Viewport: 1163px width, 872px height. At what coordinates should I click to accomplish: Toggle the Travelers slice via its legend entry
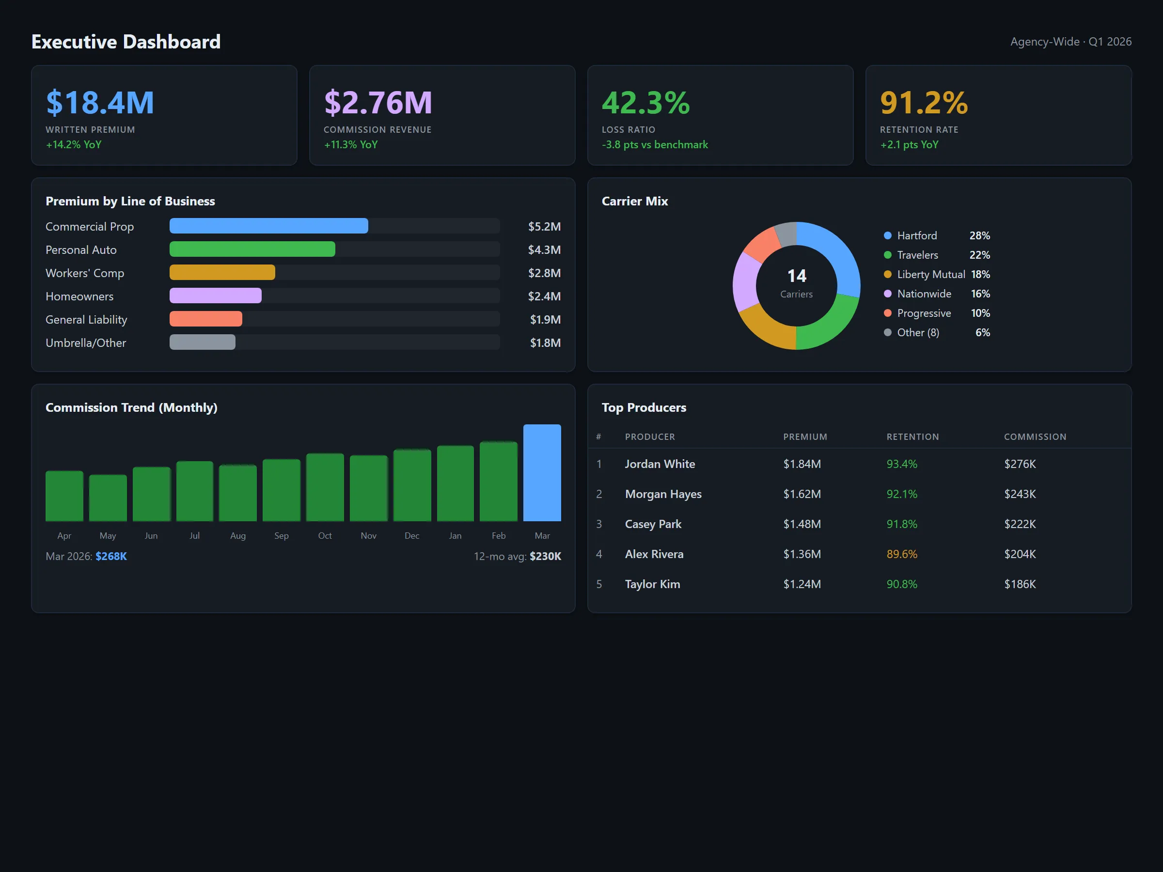(x=917, y=255)
